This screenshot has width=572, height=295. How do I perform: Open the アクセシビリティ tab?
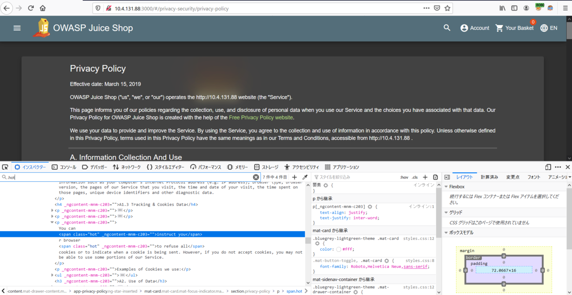coord(302,167)
